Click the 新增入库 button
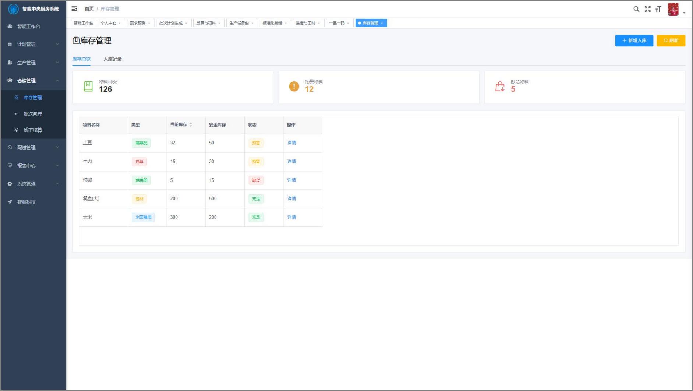This screenshot has height=391, width=693. pos(634,40)
